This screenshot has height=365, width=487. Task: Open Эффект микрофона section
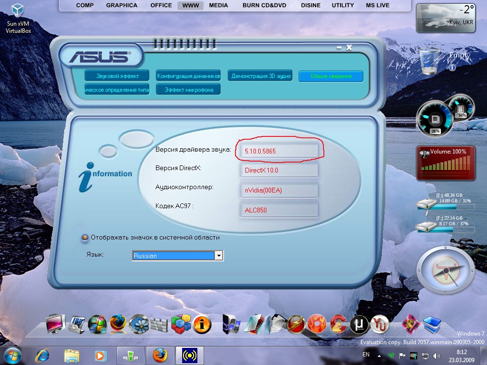pos(188,89)
